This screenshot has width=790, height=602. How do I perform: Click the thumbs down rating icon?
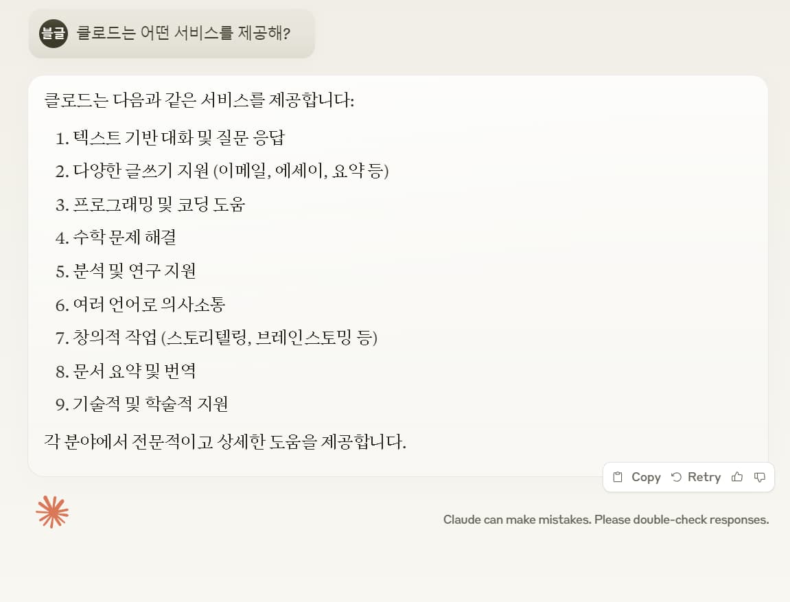pos(759,477)
